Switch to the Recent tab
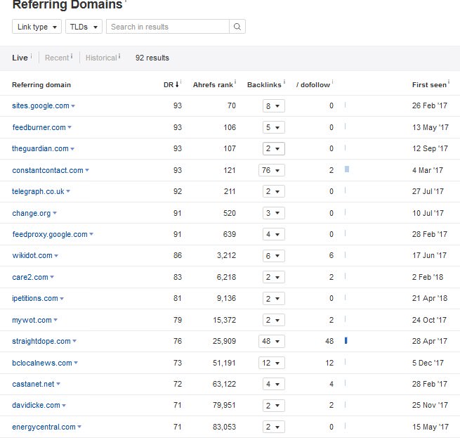Viewport: 460px width, 438px height. [x=57, y=58]
